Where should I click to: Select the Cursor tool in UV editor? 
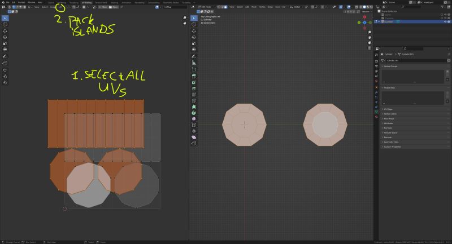click(5, 24)
